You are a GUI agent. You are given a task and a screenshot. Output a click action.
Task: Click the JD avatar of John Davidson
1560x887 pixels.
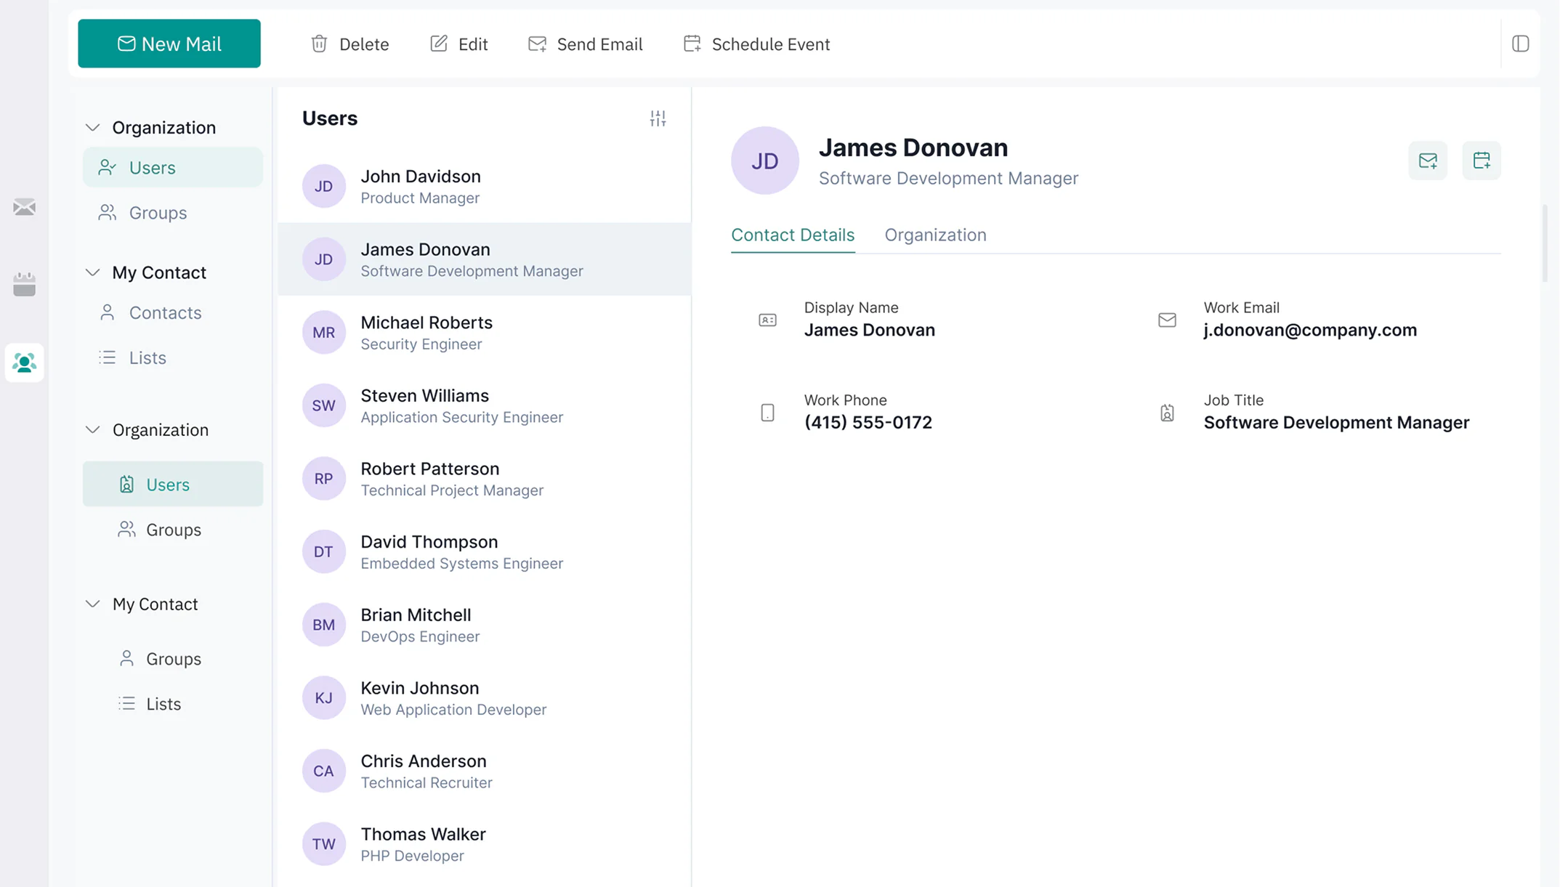point(323,186)
